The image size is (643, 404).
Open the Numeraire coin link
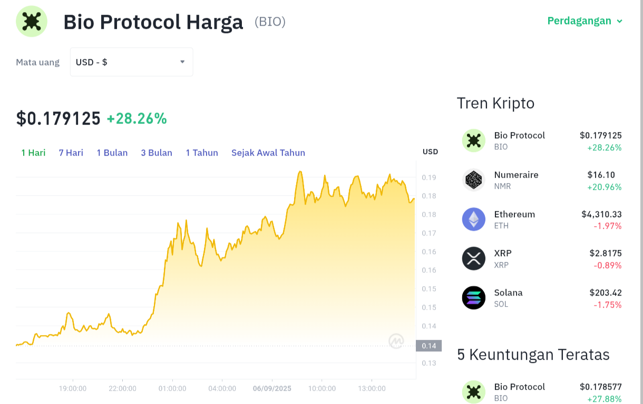point(517,175)
